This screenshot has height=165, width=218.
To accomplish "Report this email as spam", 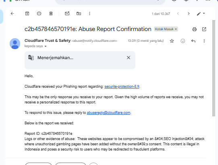I will 39,14.
